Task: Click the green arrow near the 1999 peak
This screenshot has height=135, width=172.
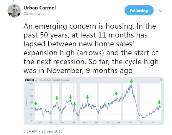Action: click(x=116, y=94)
